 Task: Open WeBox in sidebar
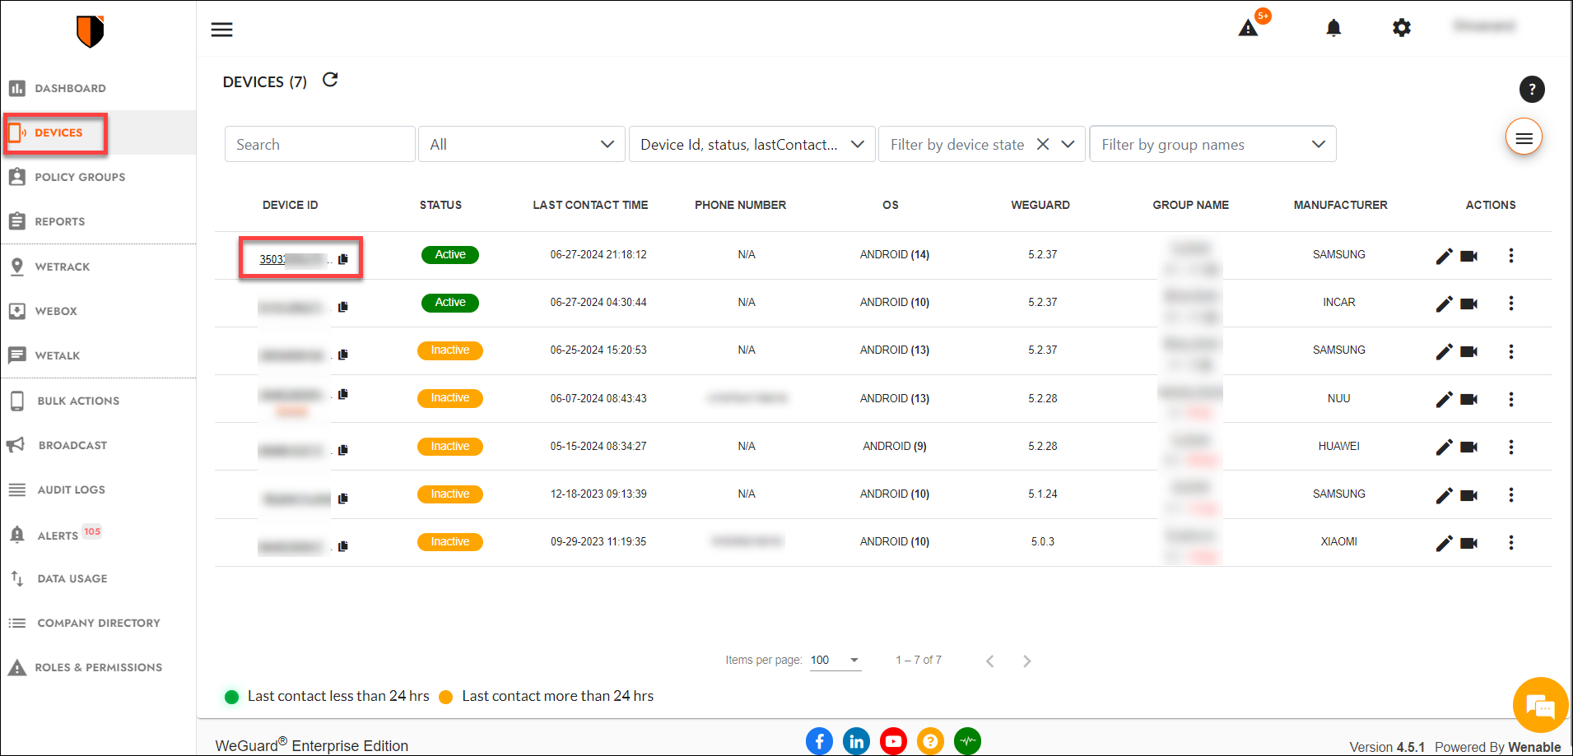(98, 311)
